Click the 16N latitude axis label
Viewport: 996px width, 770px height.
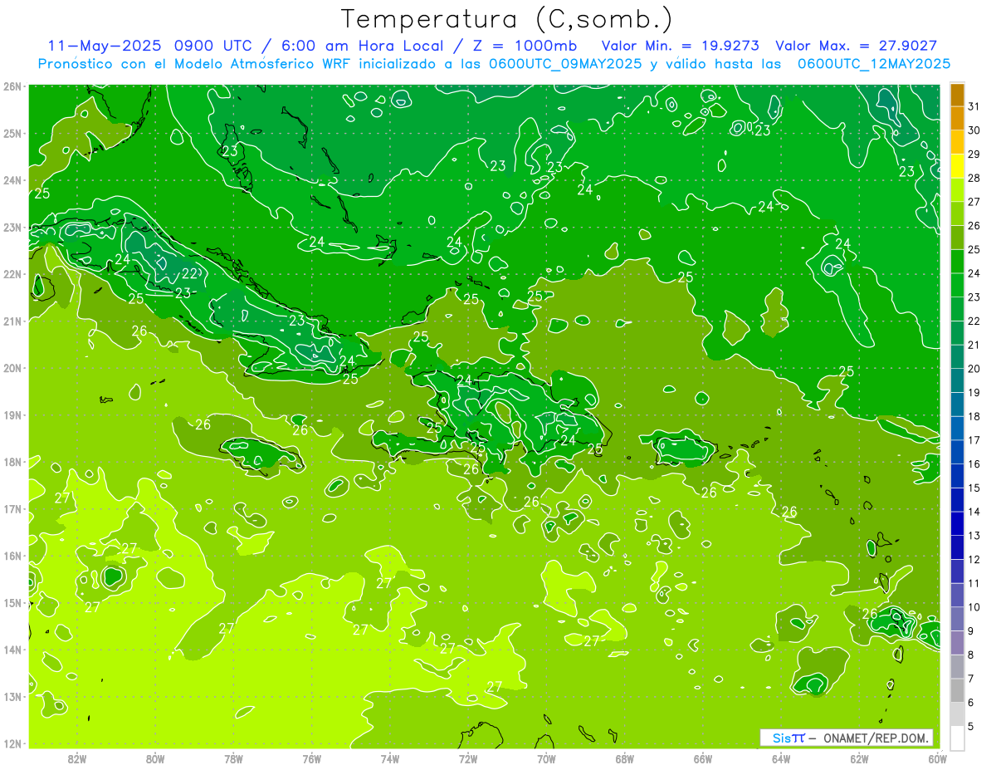(x=13, y=556)
